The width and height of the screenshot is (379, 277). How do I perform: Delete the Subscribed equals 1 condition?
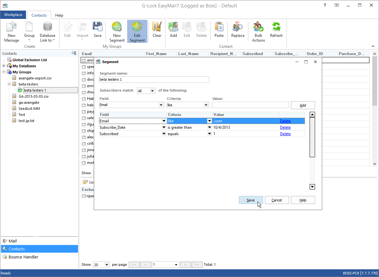[x=285, y=134]
